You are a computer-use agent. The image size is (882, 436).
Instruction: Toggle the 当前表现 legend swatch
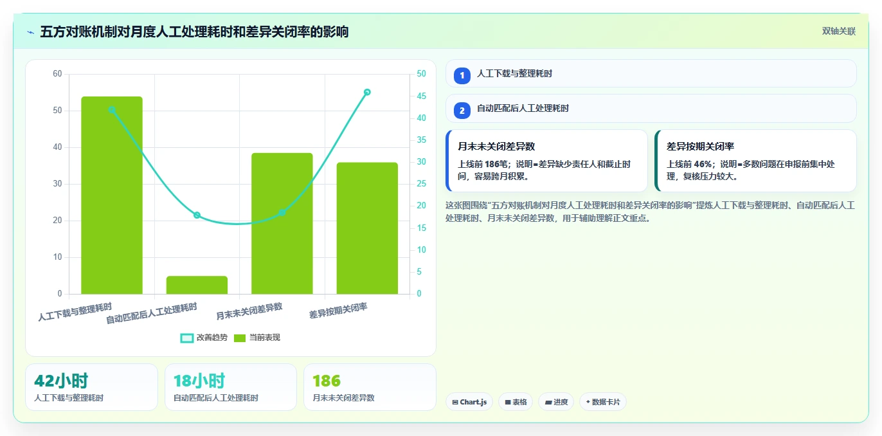[240, 338]
